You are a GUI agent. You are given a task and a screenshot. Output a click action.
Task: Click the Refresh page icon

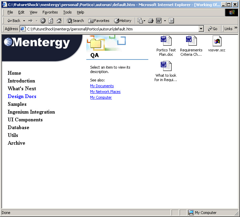coord(51,21)
